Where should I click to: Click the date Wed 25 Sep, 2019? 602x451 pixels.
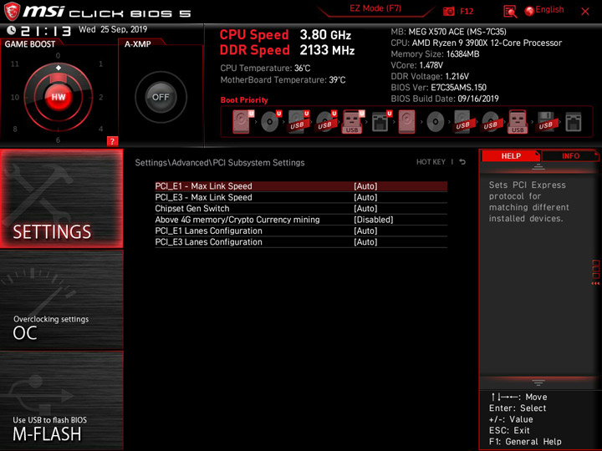(113, 29)
